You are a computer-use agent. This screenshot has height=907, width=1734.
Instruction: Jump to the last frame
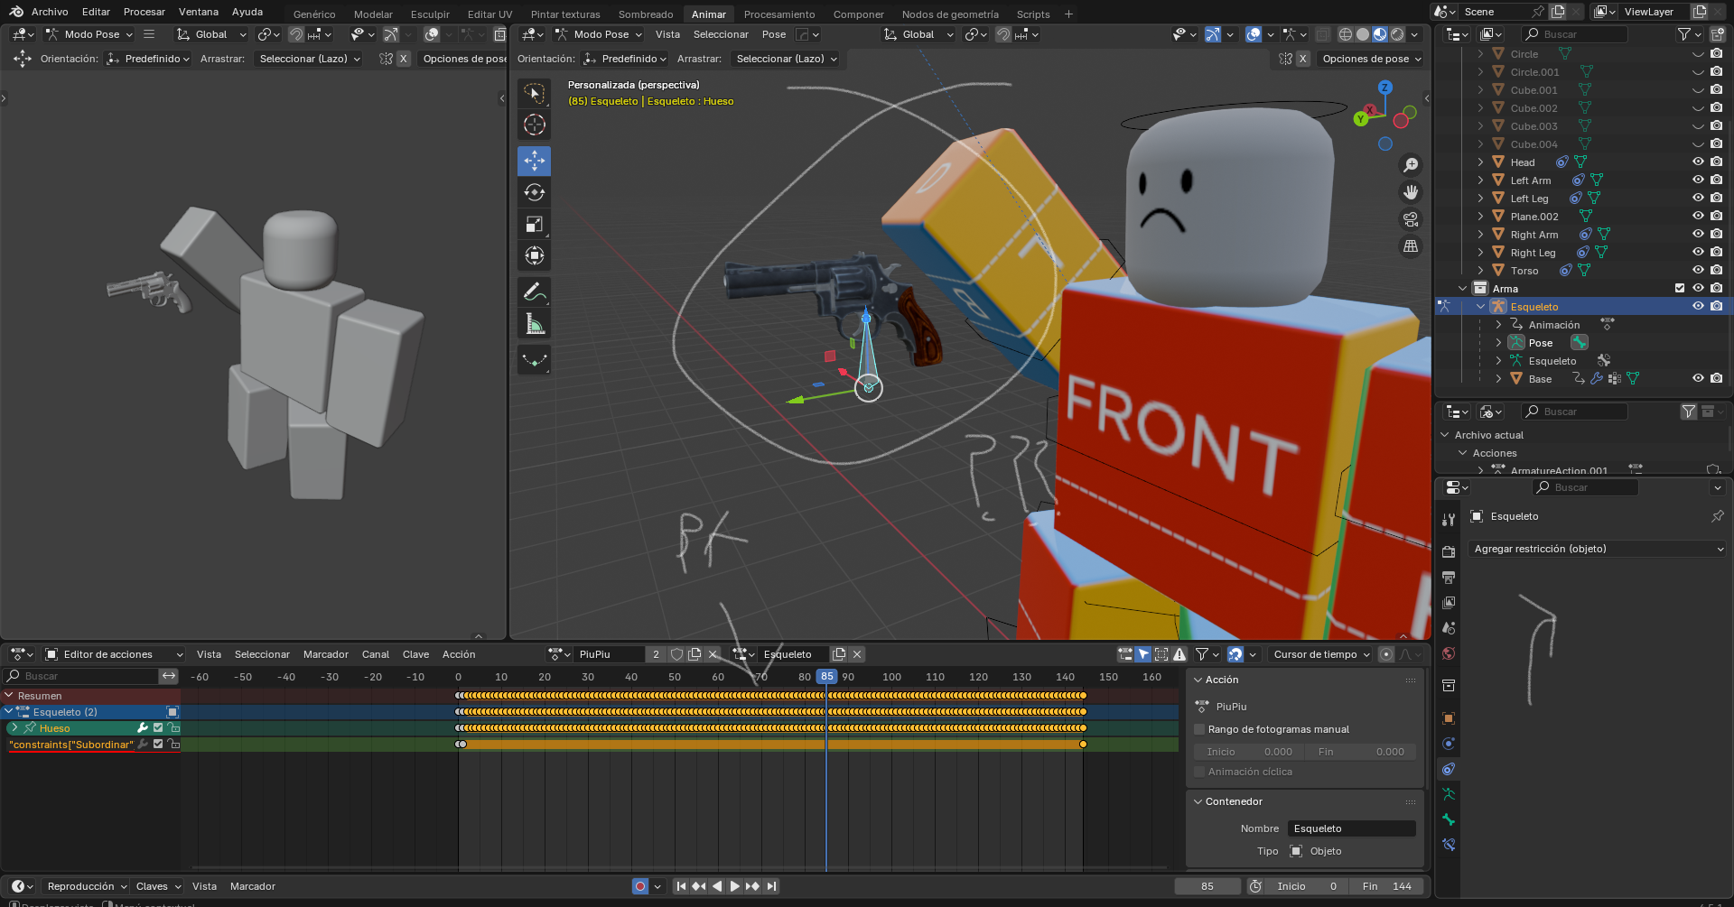coord(771,886)
